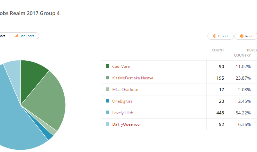Click the Codi Vore dark green legend square
The width and height of the screenshot is (257, 152).
pyautogui.click(x=107, y=66)
